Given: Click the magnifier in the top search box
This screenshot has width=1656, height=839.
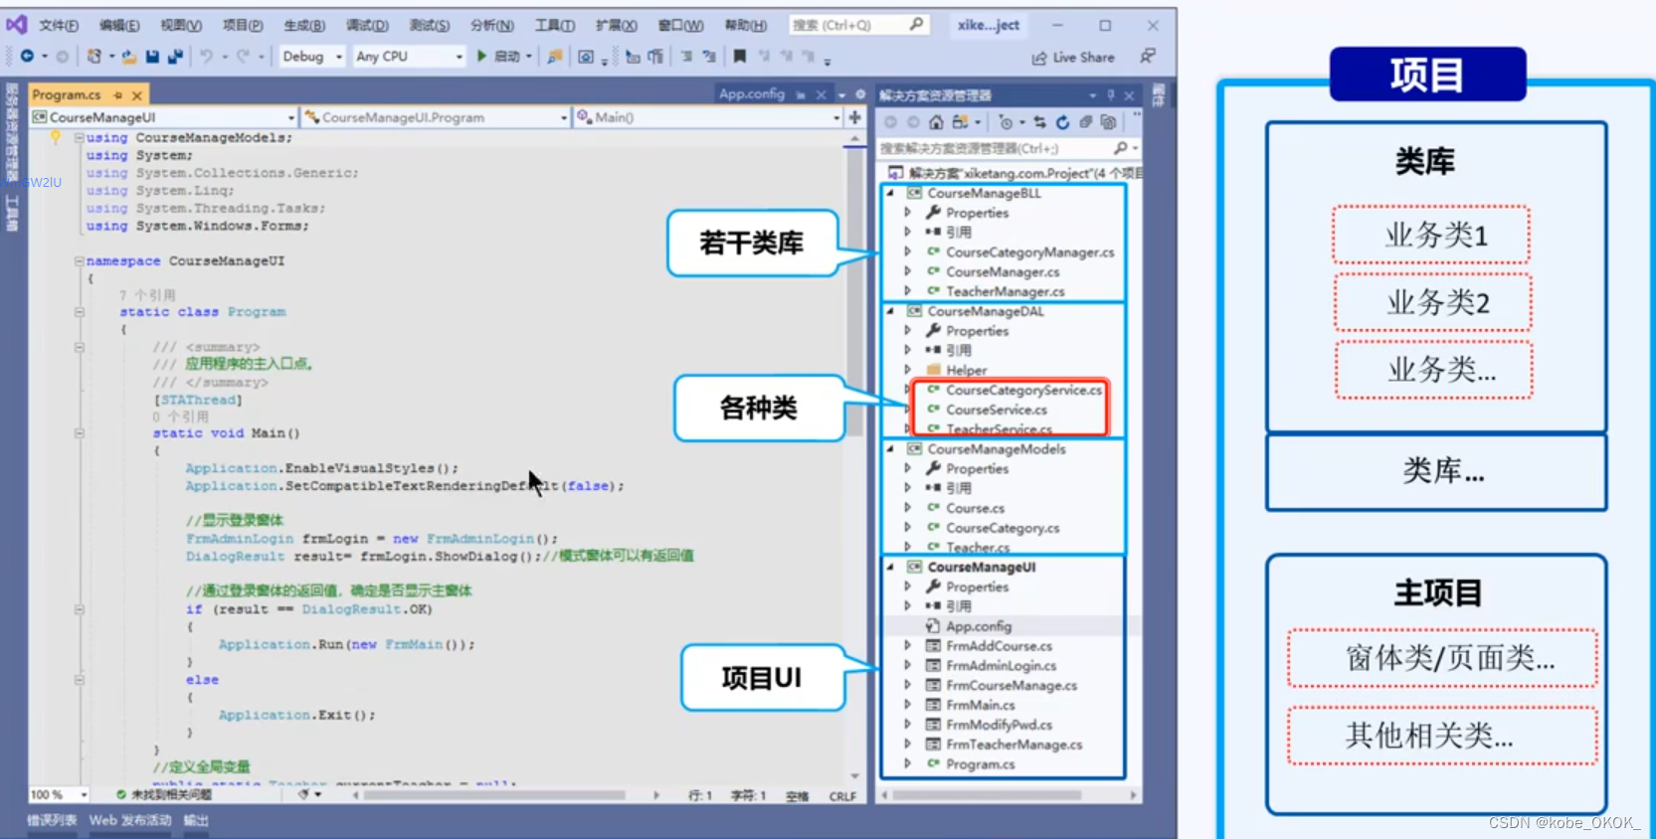Looking at the screenshot, I should 916,25.
